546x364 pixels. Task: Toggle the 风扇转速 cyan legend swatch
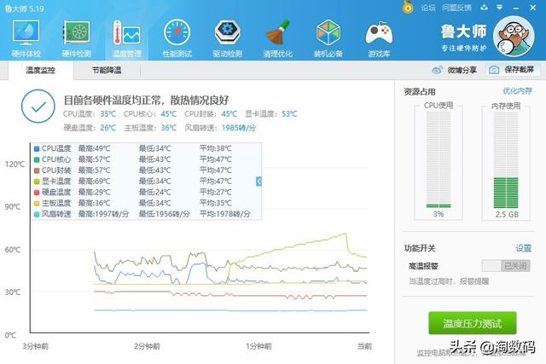[37, 214]
